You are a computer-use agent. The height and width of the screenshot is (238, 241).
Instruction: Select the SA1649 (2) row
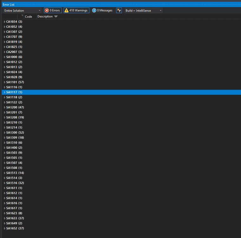[x=121, y=223]
